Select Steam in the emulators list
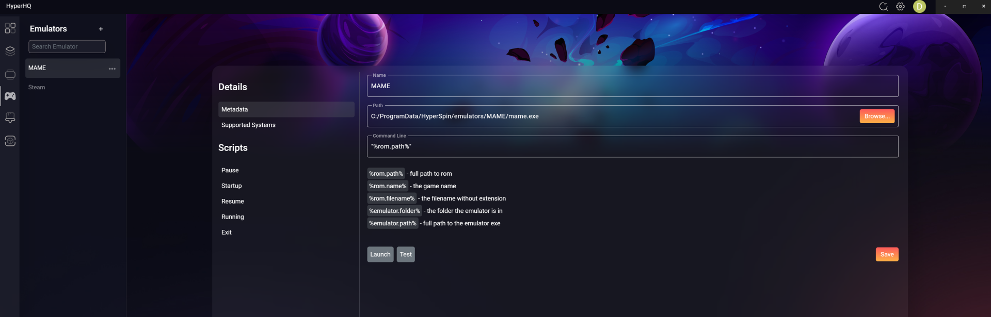Screen dimensions: 991x317 tap(73, 87)
